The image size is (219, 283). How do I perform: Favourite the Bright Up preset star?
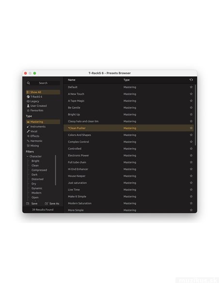point(191,114)
